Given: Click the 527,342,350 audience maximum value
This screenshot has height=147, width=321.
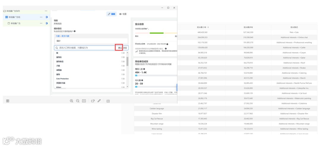Looking at the screenshot, I should click(248, 32).
